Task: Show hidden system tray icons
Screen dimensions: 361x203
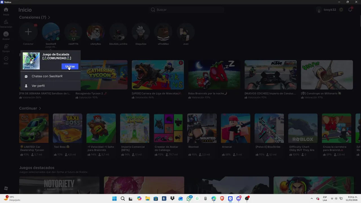Action: click(312, 198)
